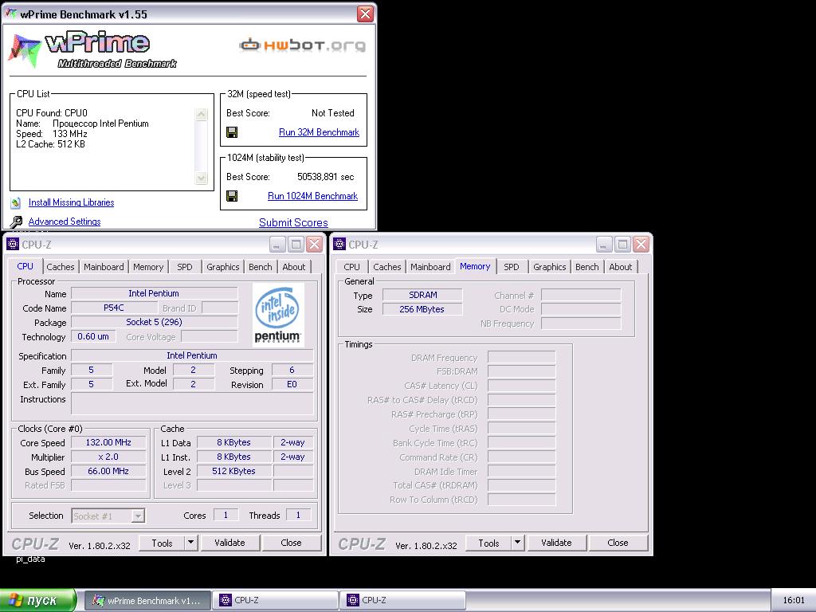Open About tab in left CPU-Z

294,266
